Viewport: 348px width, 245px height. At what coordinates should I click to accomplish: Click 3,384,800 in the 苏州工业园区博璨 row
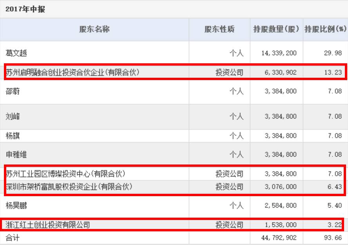coord(281,174)
